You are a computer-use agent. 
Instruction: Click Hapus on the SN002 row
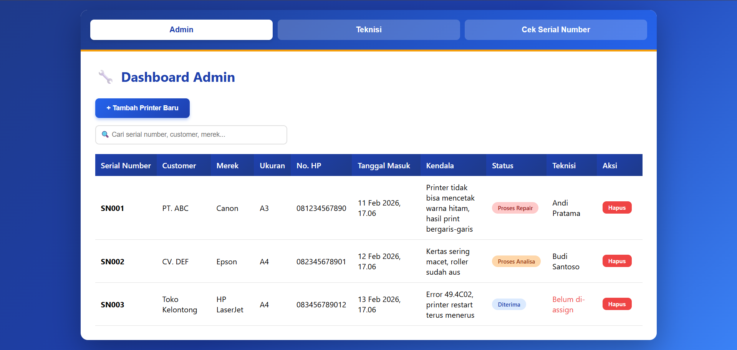(617, 261)
